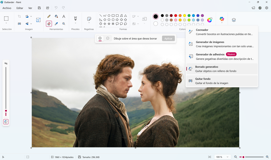Click the feedback megaphone icon
Screen dimensions: 271x160
coord(253,8)
